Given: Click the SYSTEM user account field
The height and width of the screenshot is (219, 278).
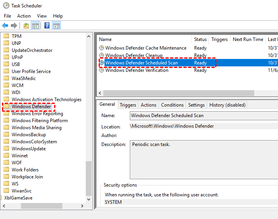Looking at the screenshot, I should (x=191, y=202).
